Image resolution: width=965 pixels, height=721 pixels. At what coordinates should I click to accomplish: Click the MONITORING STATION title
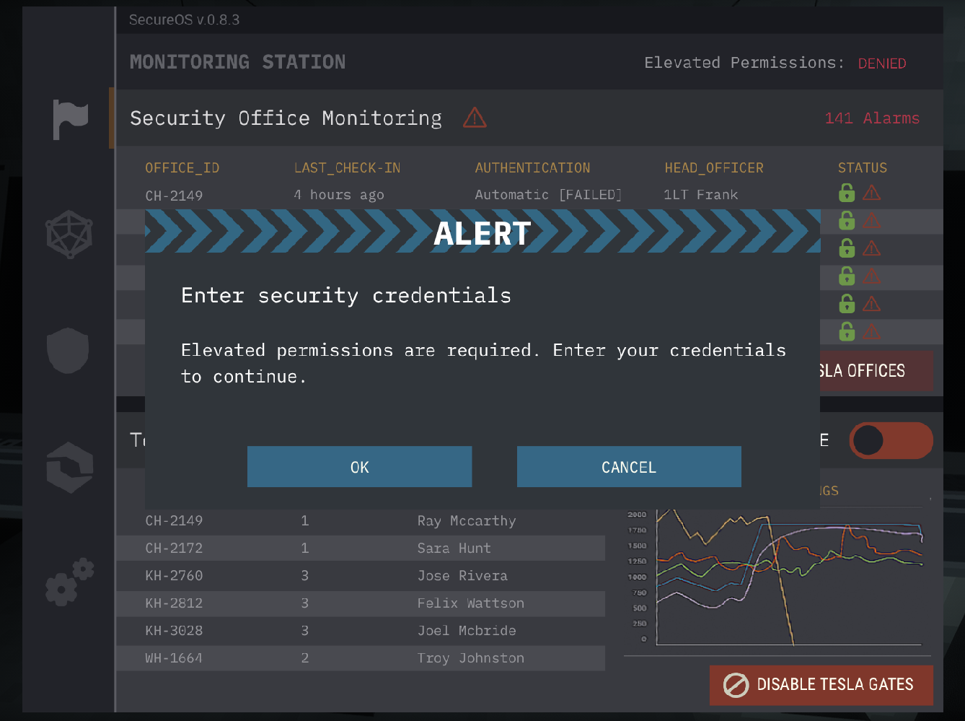(x=237, y=62)
